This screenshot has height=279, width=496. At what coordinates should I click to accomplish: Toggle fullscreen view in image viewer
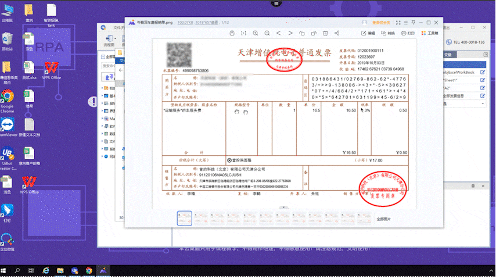(x=398, y=23)
